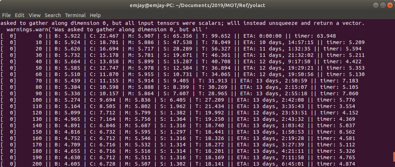The width and height of the screenshot is (395, 167).
Task: Open the Terminal menu
Action: tap(75, 15)
